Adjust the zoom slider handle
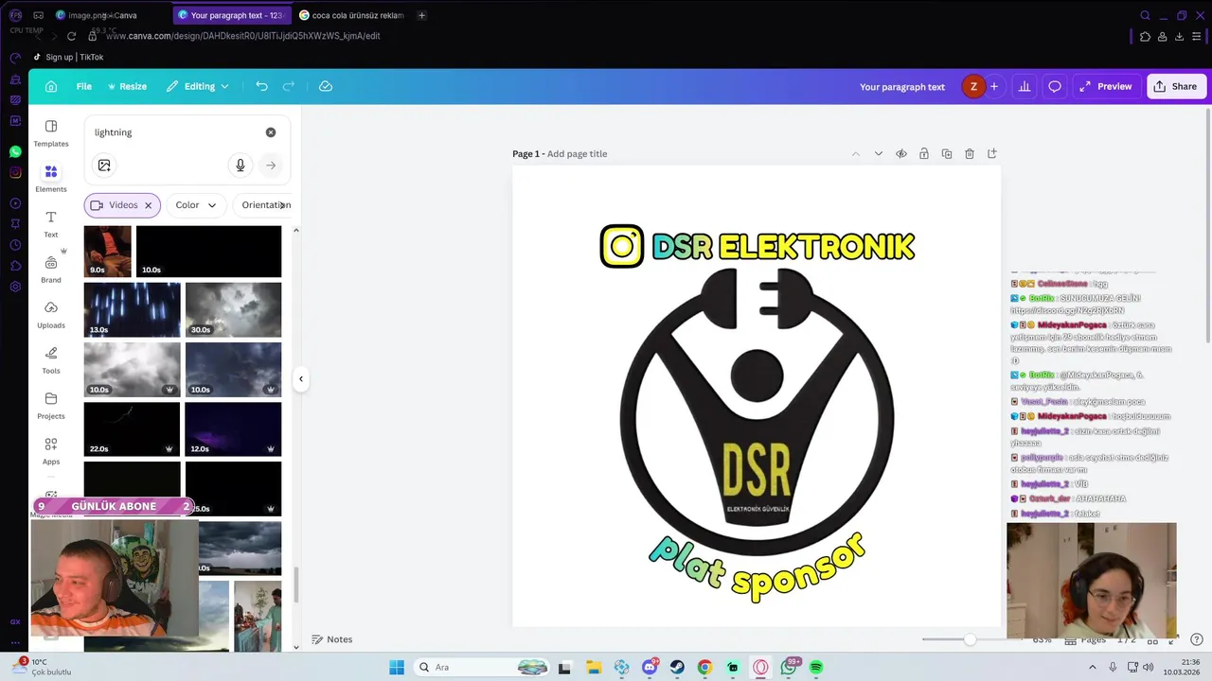 tap(970, 639)
